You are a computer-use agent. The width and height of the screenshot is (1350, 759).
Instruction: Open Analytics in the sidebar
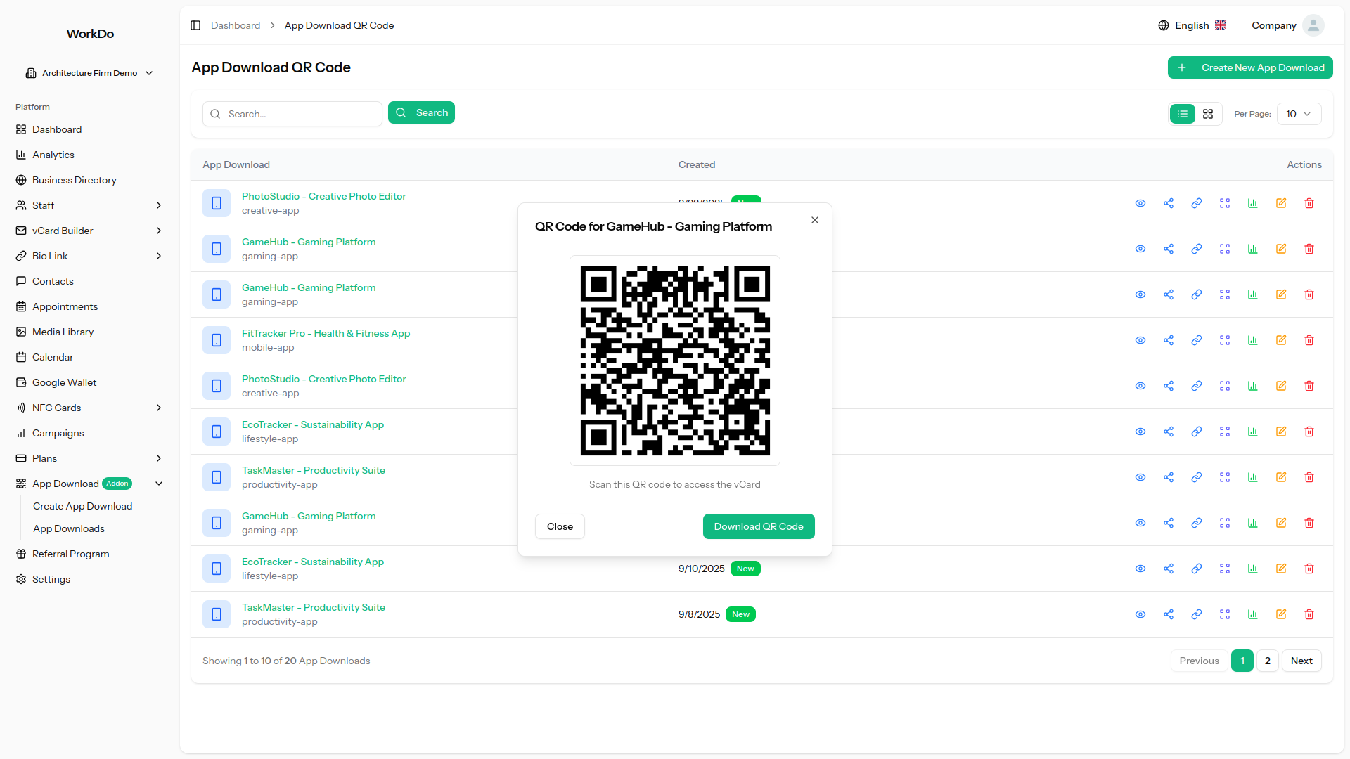click(53, 155)
